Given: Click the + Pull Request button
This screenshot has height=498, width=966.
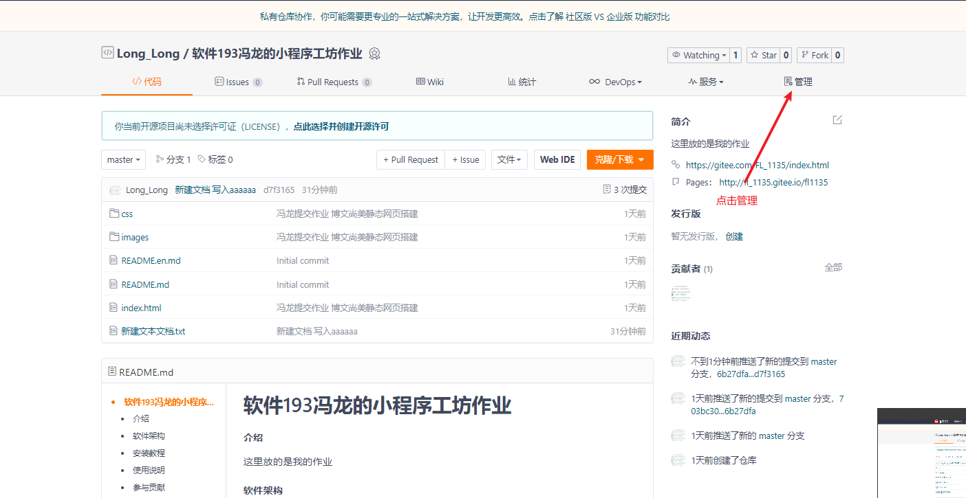Looking at the screenshot, I should [x=411, y=159].
